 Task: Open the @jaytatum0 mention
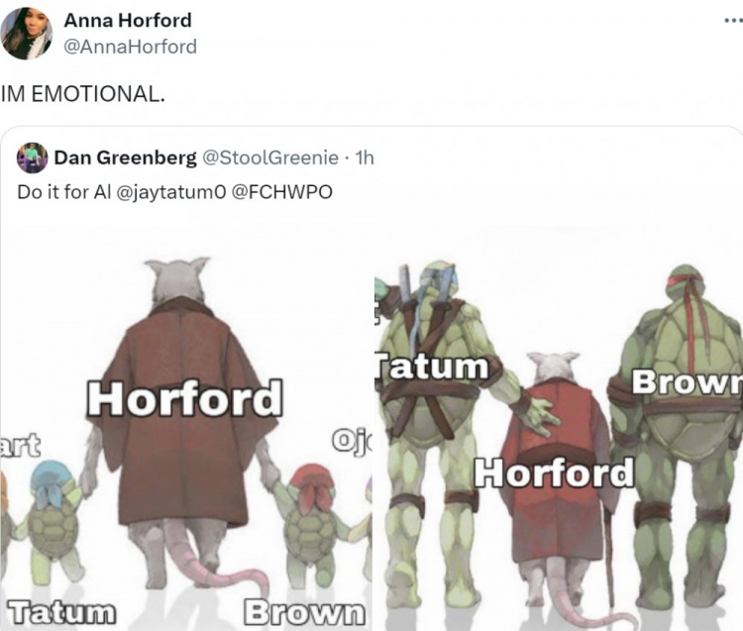pyautogui.click(x=171, y=192)
